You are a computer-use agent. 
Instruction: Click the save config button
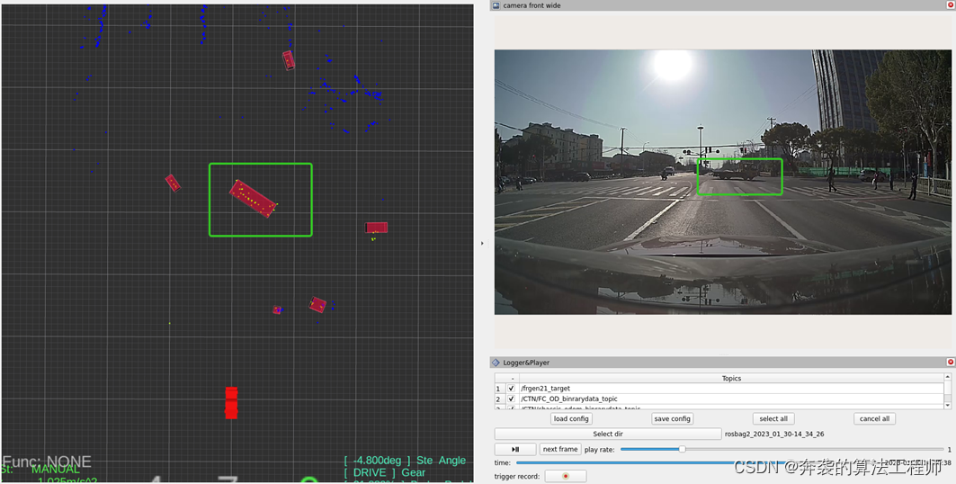(x=672, y=418)
